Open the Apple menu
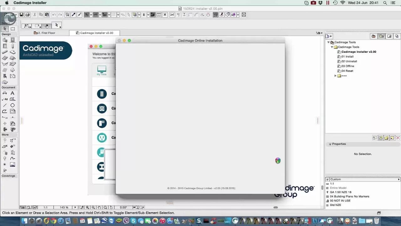Screen dimensions: 401x226 pos(7,3)
